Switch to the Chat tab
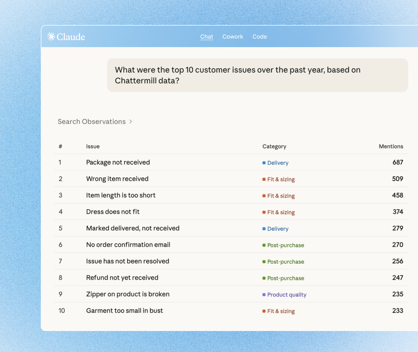The width and height of the screenshot is (418, 352). click(x=207, y=37)
